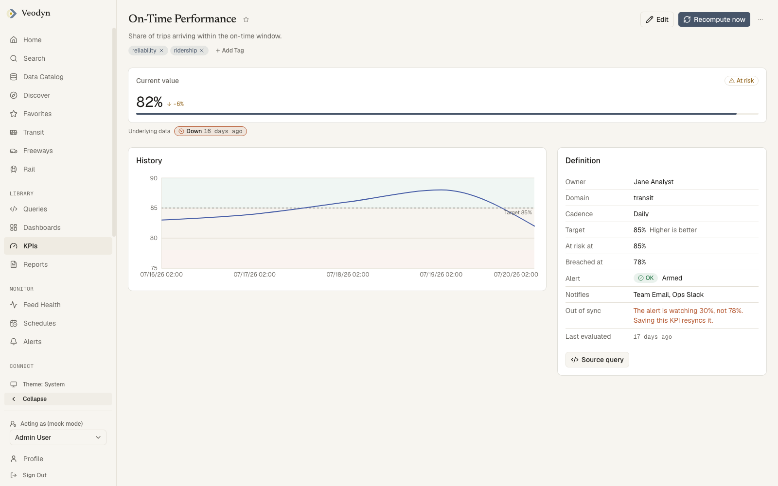Open Alerts bell icon

pyautogui.click(x=14, y=342)
